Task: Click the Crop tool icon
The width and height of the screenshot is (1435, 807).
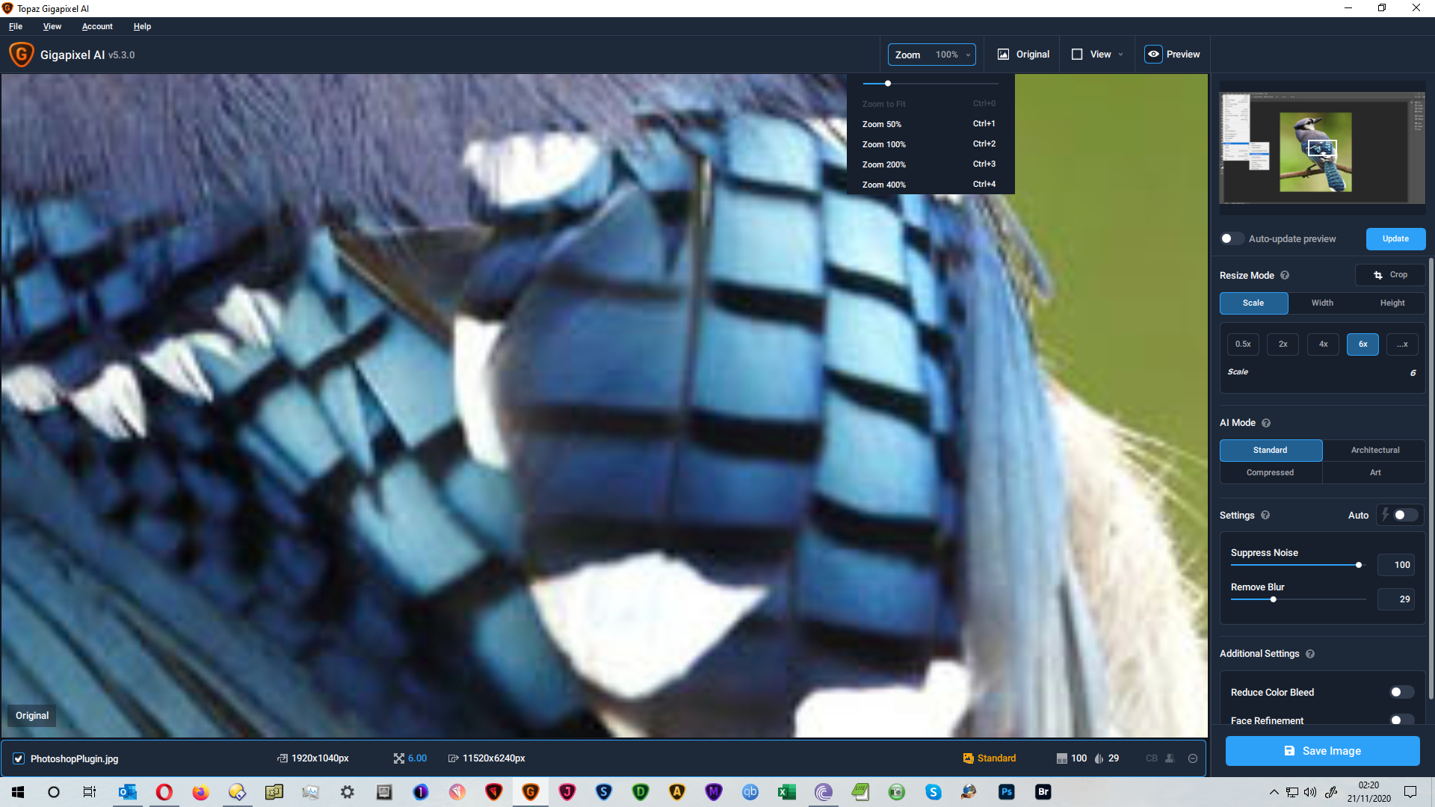Action: tap(1377, 275)
